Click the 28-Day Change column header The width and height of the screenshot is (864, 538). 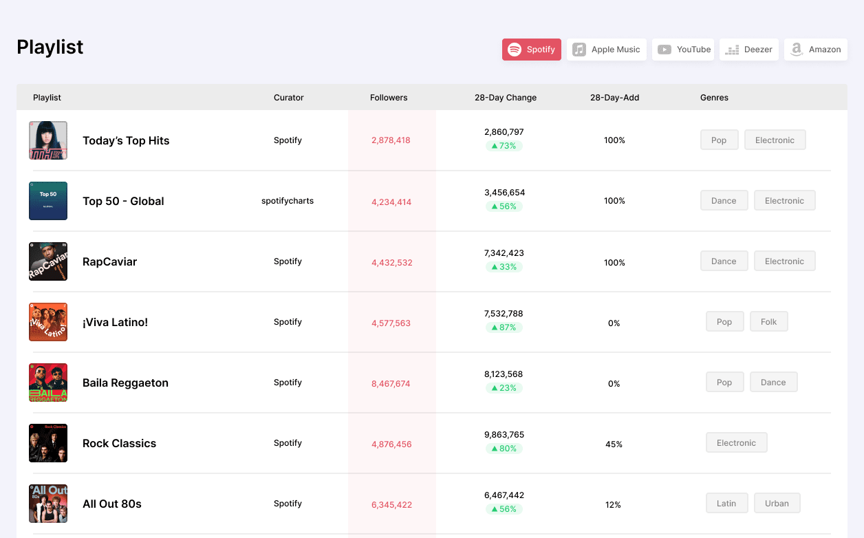(x=506, y=98)
